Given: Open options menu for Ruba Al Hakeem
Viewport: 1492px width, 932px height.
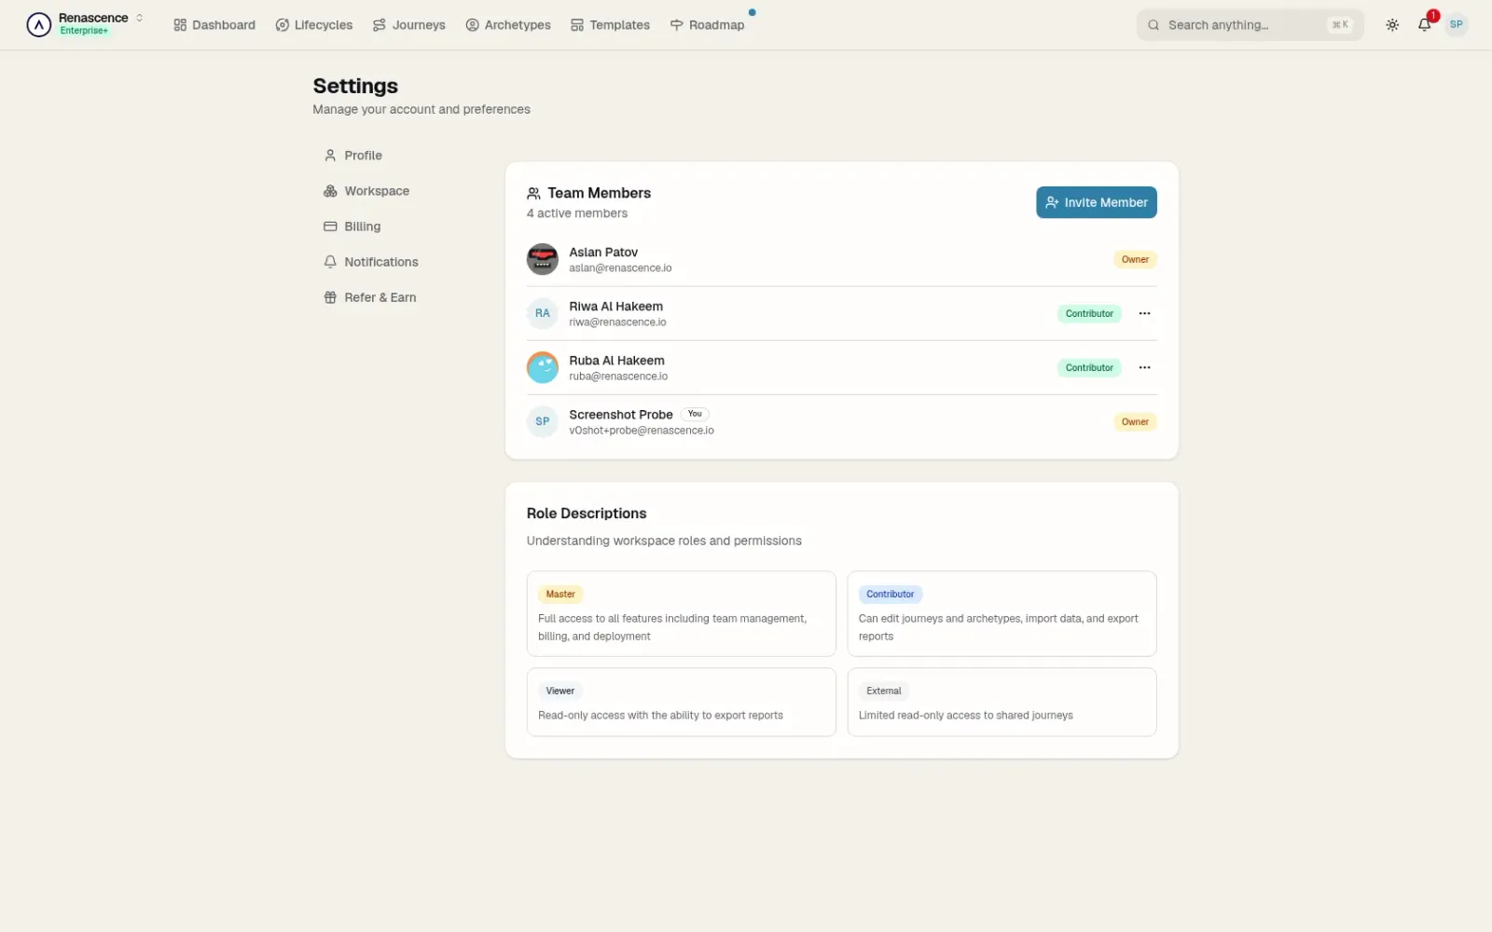Looking at the screenshot, I should (x=1144, y=367).
